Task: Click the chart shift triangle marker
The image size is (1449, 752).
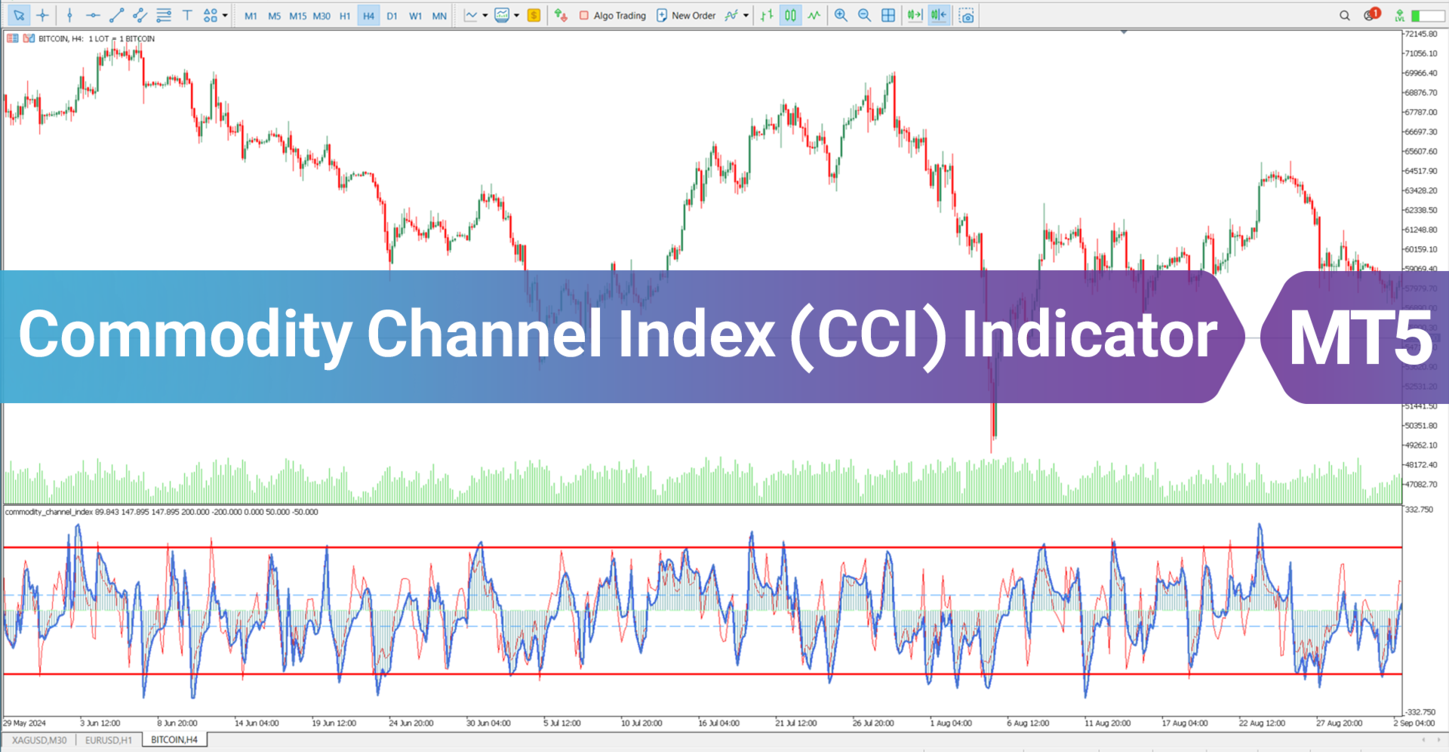Action: point(1124,32)
